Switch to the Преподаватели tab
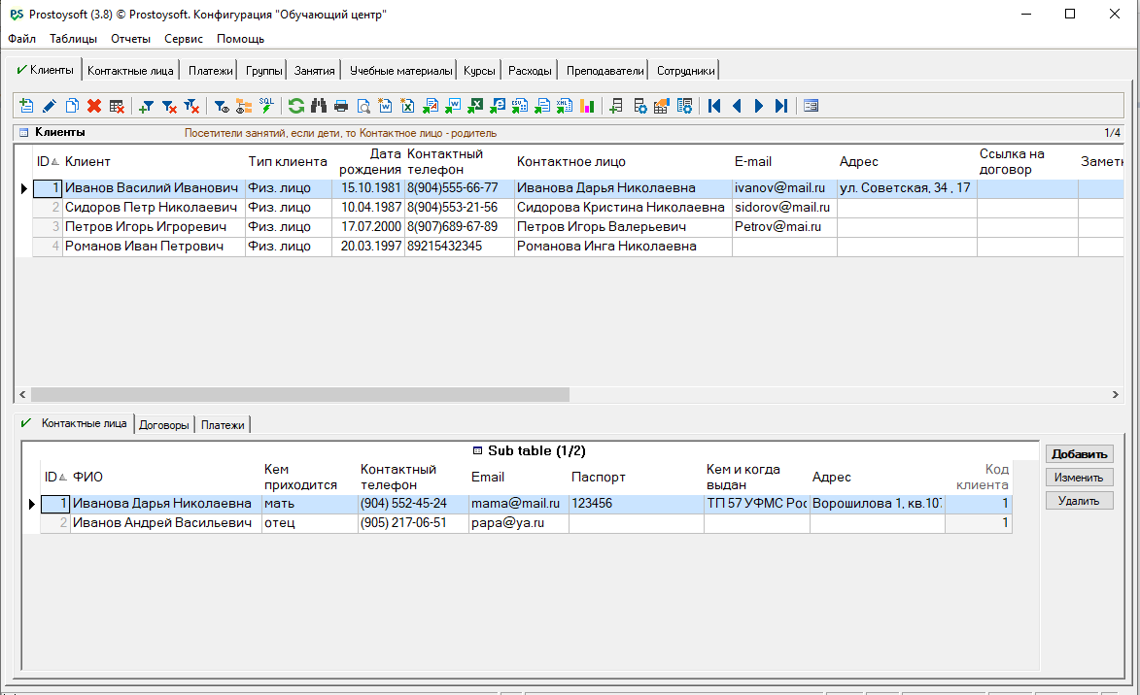Screen dimensions: 1140x695 [605, 71]
